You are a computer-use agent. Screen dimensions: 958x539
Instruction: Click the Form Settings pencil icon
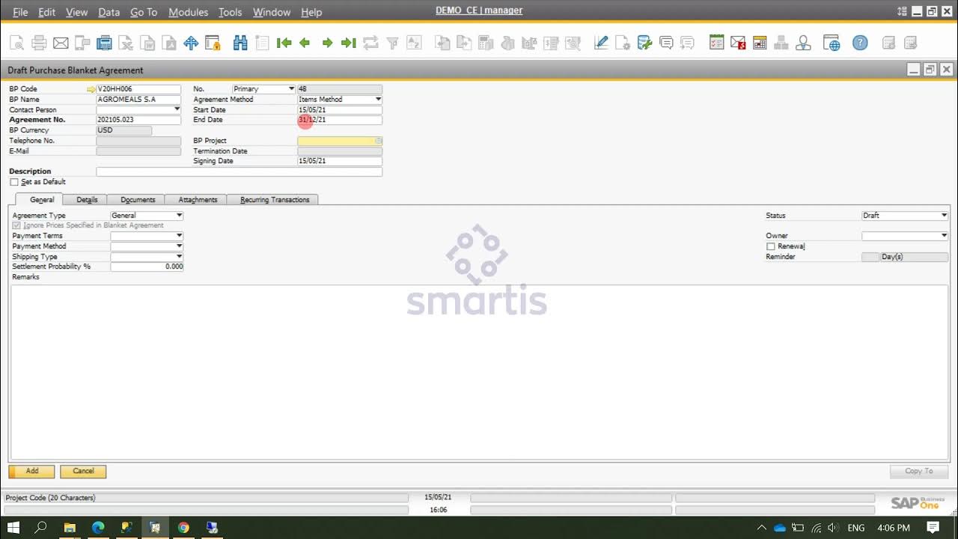[601, 43]
